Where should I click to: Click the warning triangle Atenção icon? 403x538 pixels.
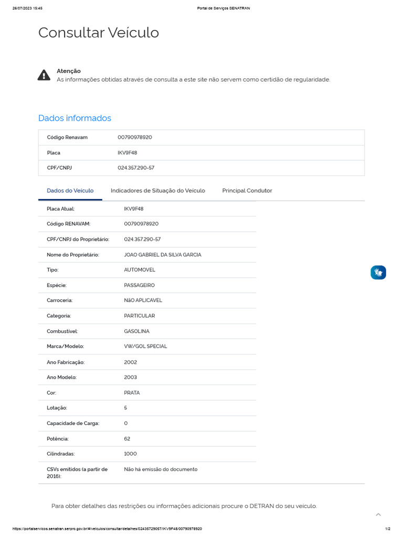click(44, 75)
